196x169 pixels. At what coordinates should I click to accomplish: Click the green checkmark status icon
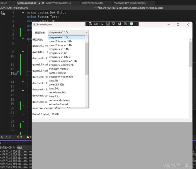(131, 24)
